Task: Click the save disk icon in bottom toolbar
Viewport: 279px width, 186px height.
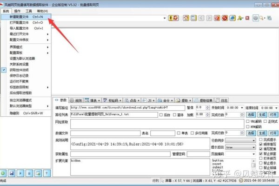Action: click(x=12, y=172)
